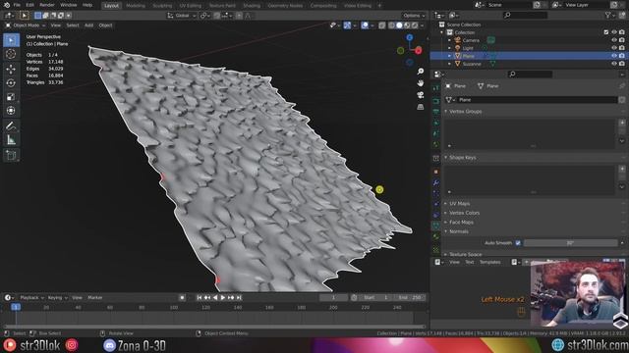Select the Select Box tool
This screenshot has height=353, width=629.
pos(11,40)
